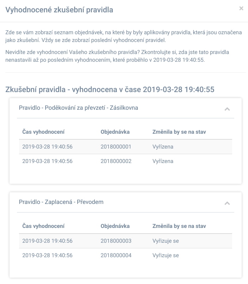Click Objednávka column header in second table
The image size is (248, 284).
pos(115,226)
